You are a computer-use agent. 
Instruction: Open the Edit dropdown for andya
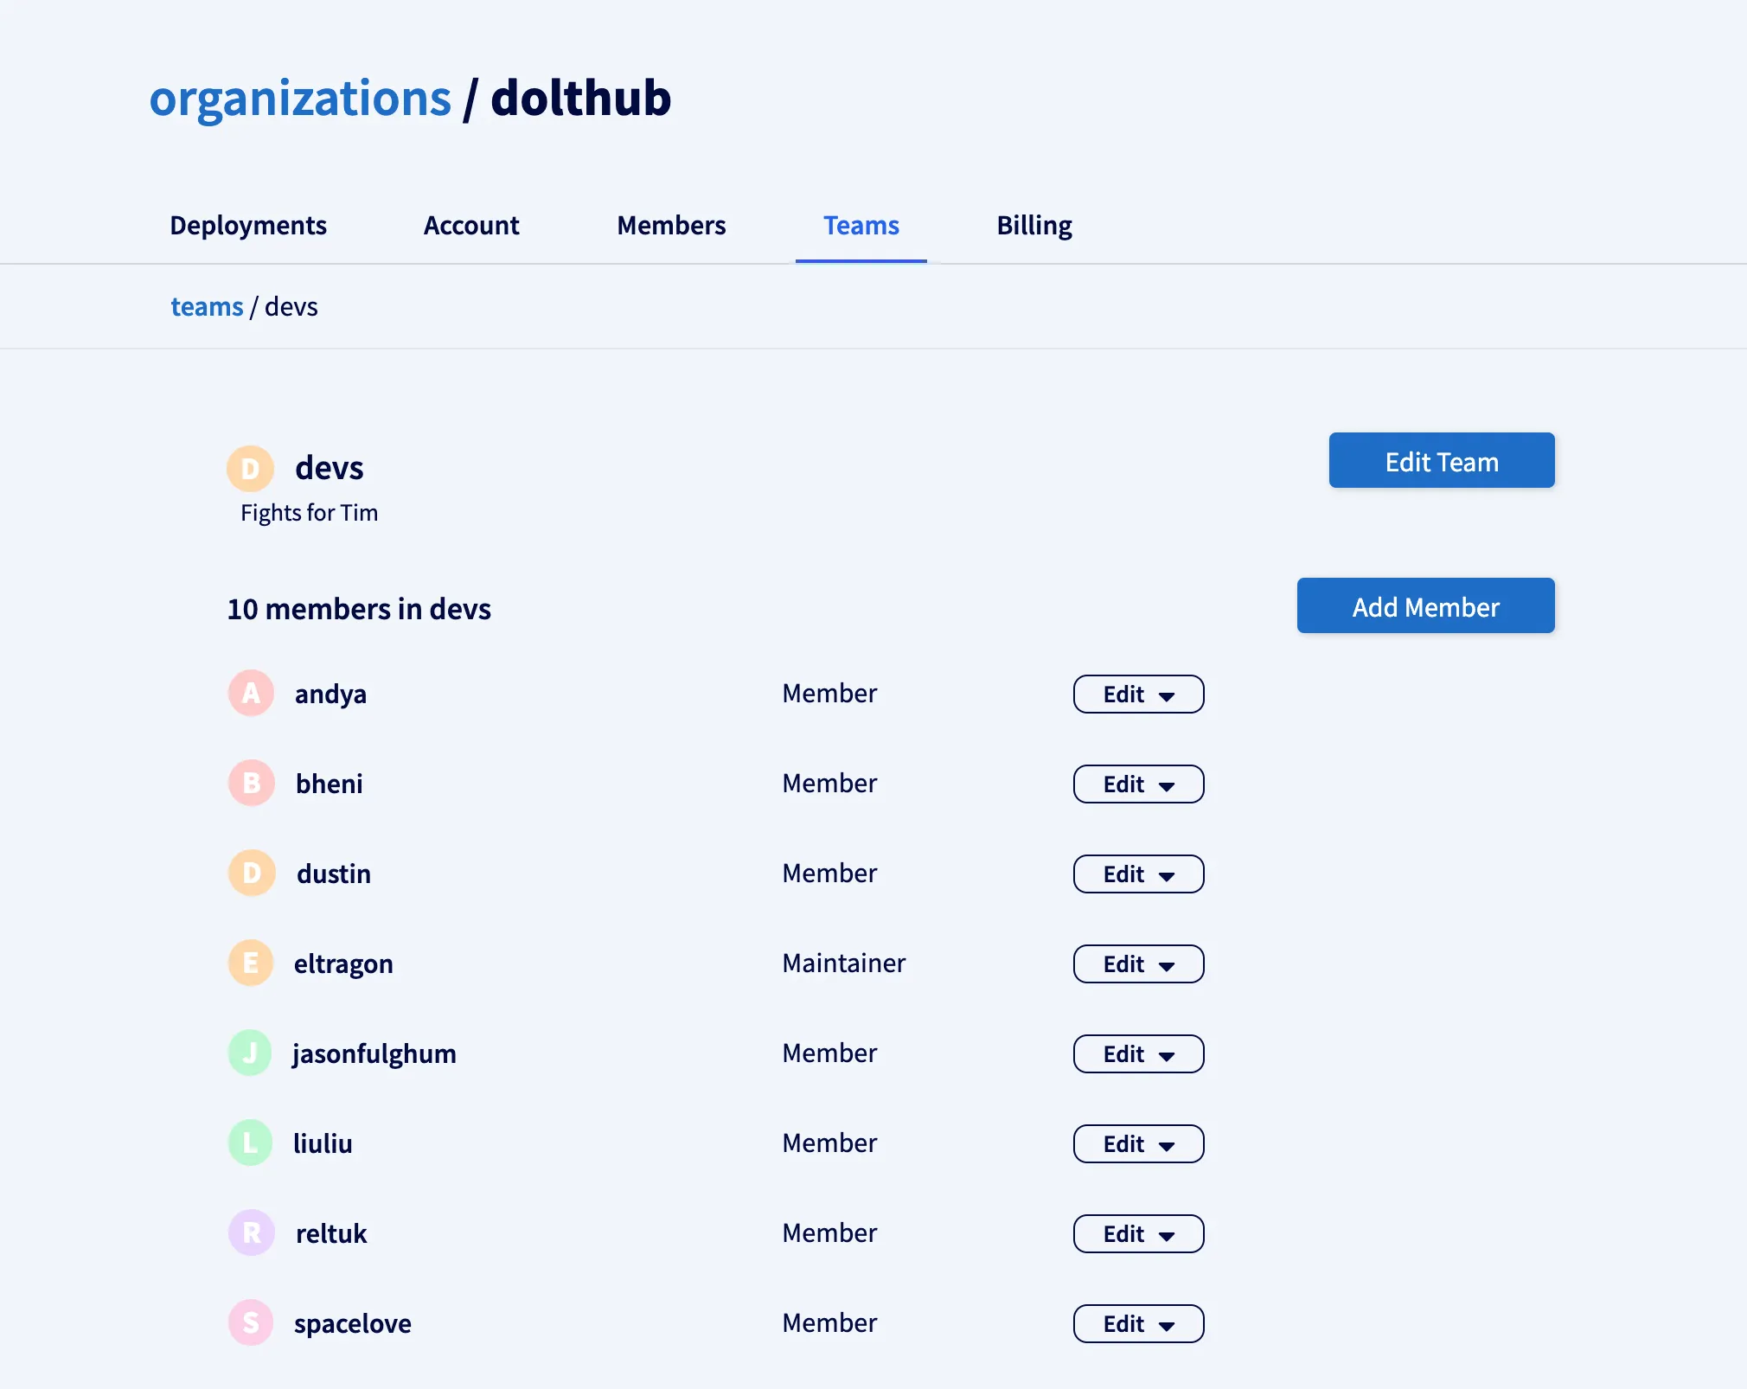coord(1137,694)
